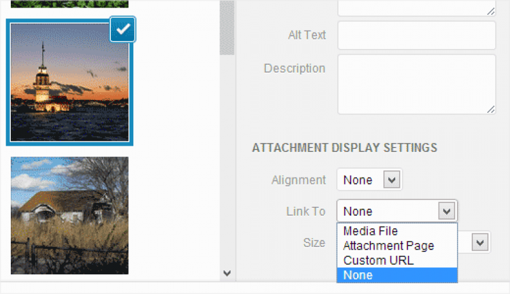Image resolution: width=510 pixels, height=294 pixels.
Task: Choose Attachment Page option
Action: click(388, 246)
